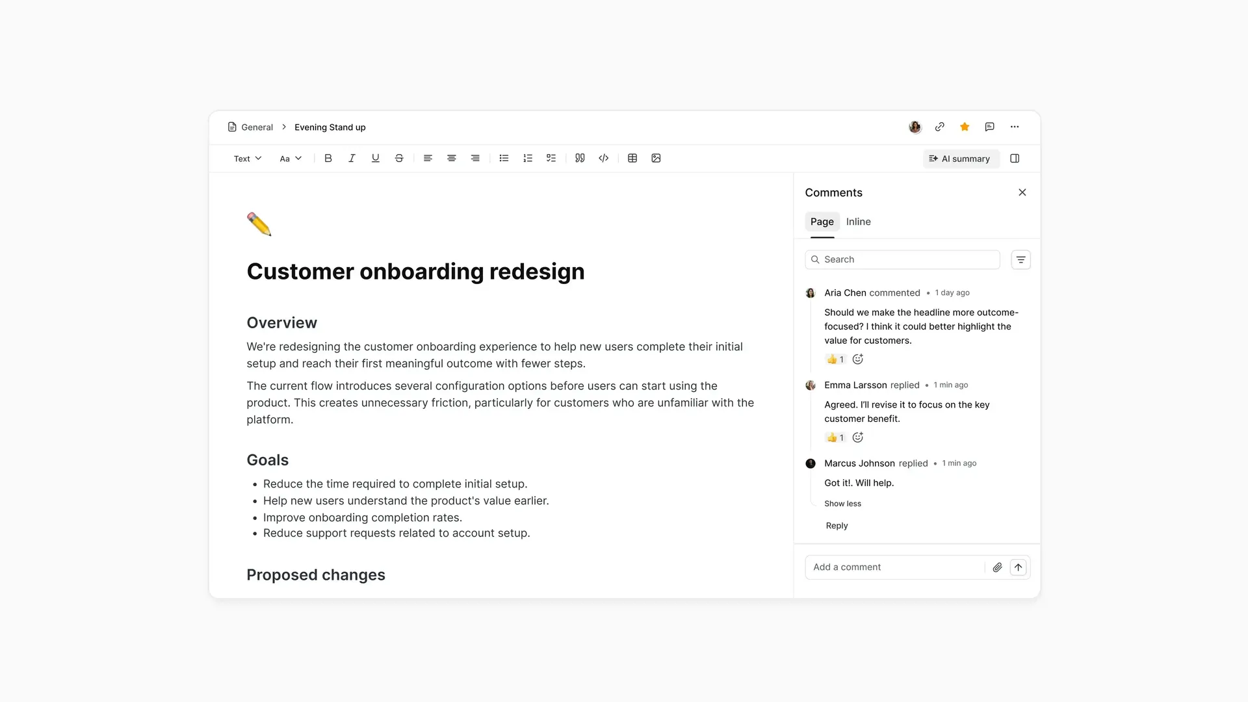
Task: Switch to the Page comments tab
Action: pyautogui.click(x=822, y=222)
